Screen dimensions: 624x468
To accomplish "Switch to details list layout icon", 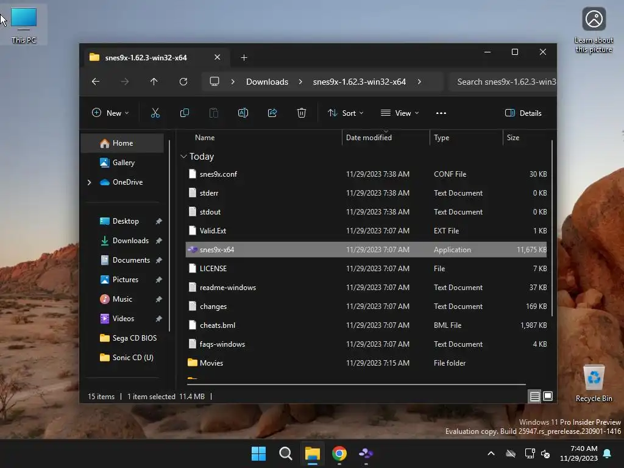I will 534,396.
